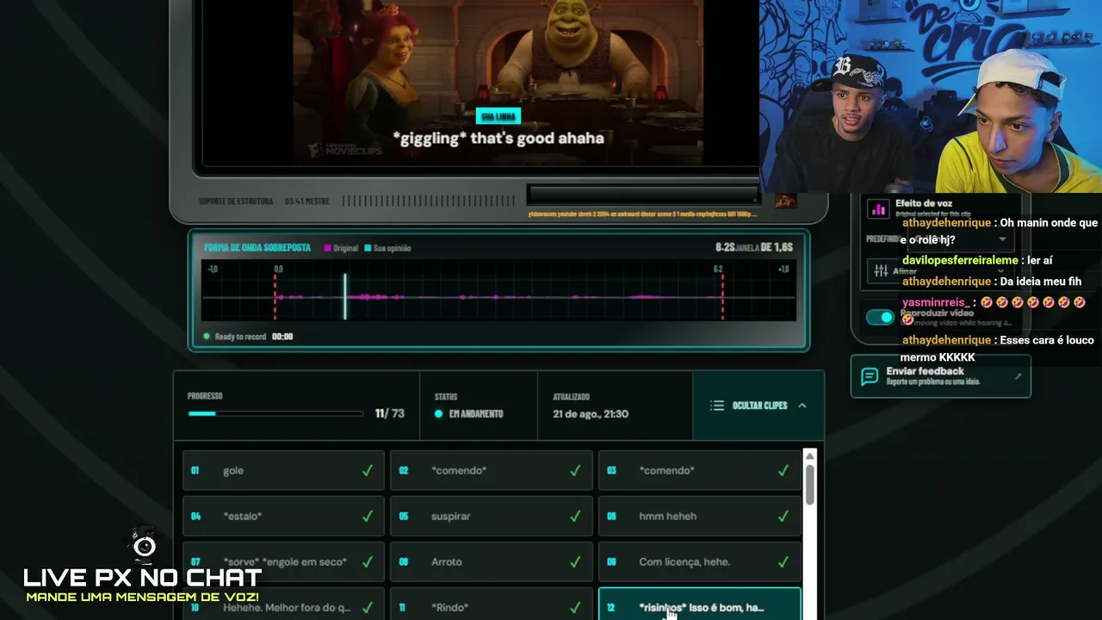
Task: Select clip 11 *Rindo*
Action: (492, 604)
